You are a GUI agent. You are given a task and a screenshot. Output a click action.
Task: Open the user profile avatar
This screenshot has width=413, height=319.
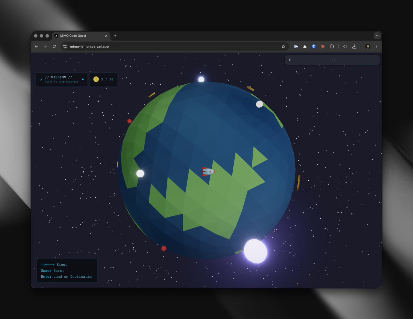point(368,46)
